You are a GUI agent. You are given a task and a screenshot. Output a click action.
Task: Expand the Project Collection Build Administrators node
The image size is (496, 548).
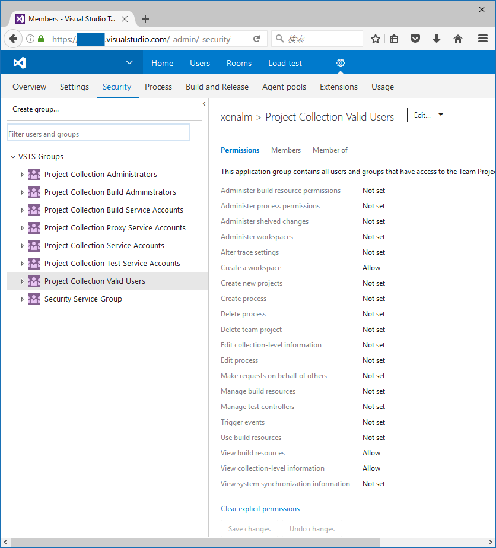tap(23, 192)
